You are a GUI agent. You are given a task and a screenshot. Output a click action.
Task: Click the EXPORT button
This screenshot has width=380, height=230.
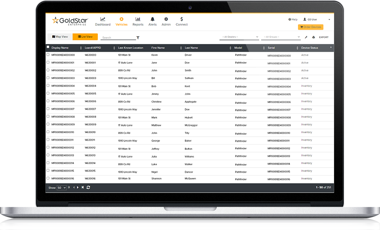323,37
